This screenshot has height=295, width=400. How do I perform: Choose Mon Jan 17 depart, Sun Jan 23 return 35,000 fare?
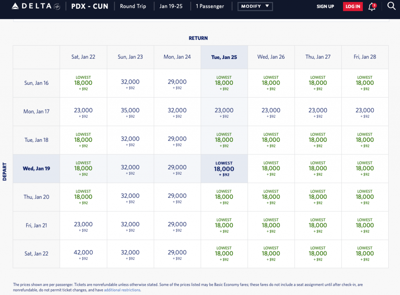click(130, 112)
